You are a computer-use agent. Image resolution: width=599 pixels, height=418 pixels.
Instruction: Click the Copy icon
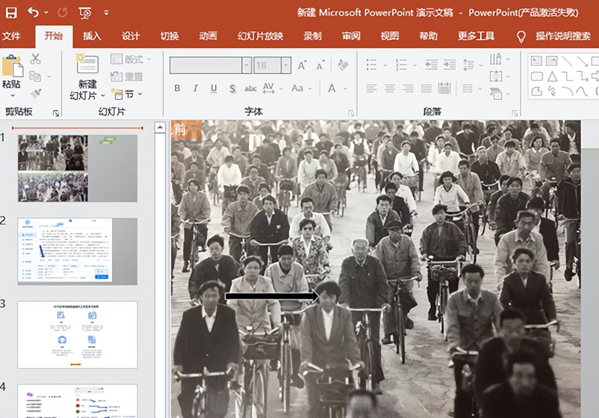click(x=35, y=76)
